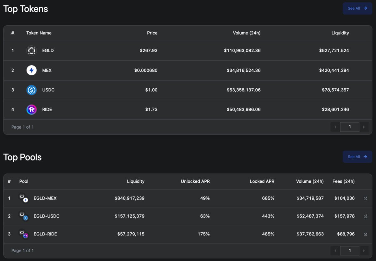Select the EGLD token name
376x261 pixels.
pos(48,51)
